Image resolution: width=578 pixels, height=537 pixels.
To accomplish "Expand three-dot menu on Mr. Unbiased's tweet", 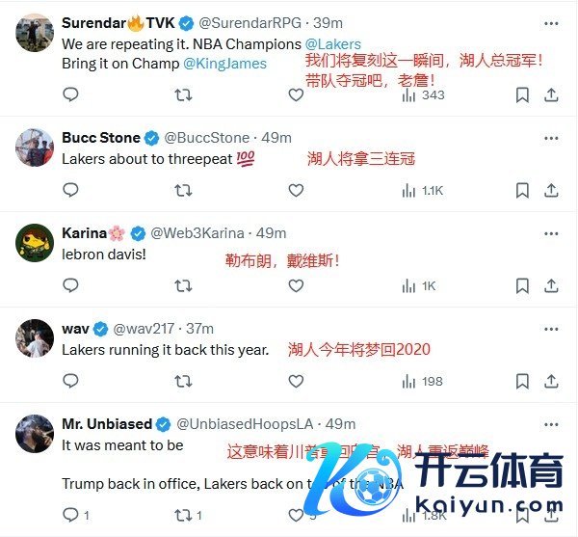I will [551, 424].
